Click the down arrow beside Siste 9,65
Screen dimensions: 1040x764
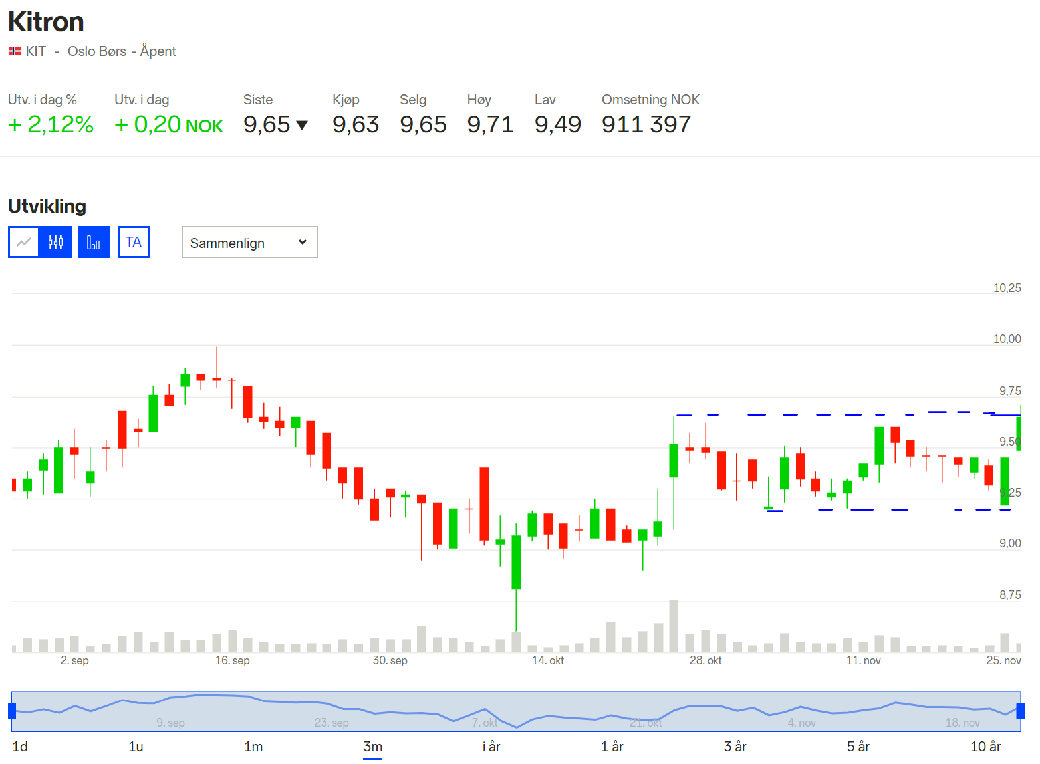pyautogui.click(x=302, y=125)
